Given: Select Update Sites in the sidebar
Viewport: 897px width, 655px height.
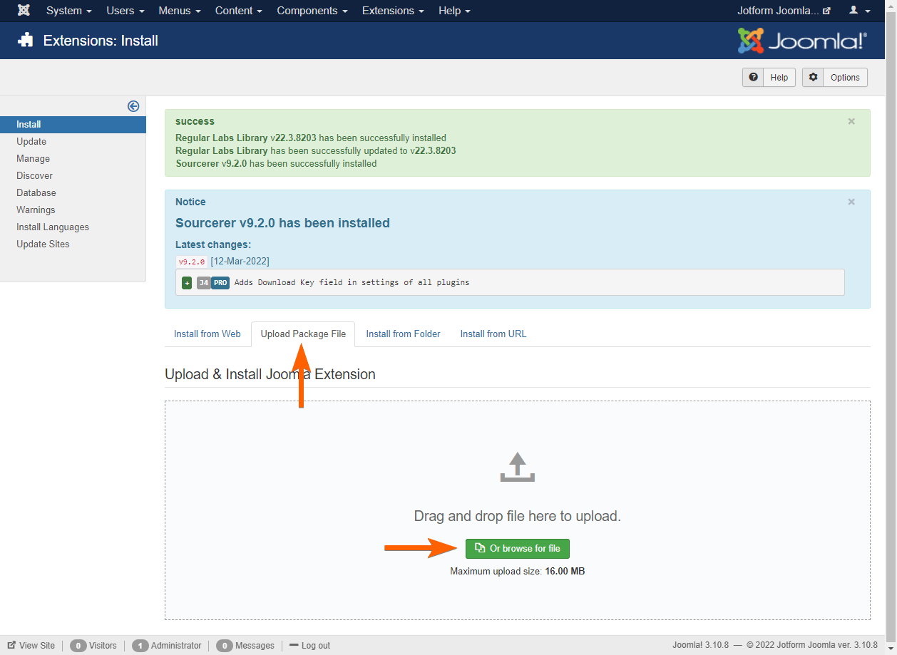Looking at the screenshot, I should point(44,244).
